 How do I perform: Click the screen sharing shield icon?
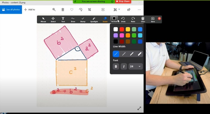coord(112,1)
